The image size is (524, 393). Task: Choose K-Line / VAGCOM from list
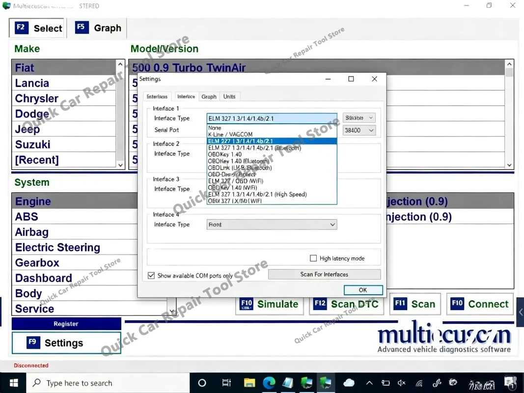(x=230, y=134)
